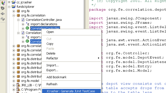Viewport: 166px width, 93px height.
Task: Click the org.fe package icon
Action: pyautogui.click(x=18, y=11)
